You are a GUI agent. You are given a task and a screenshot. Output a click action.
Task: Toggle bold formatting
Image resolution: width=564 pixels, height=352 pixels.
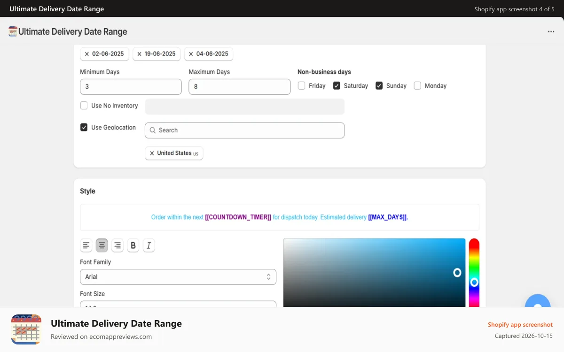pyautogui.click(x=133, y=245)
